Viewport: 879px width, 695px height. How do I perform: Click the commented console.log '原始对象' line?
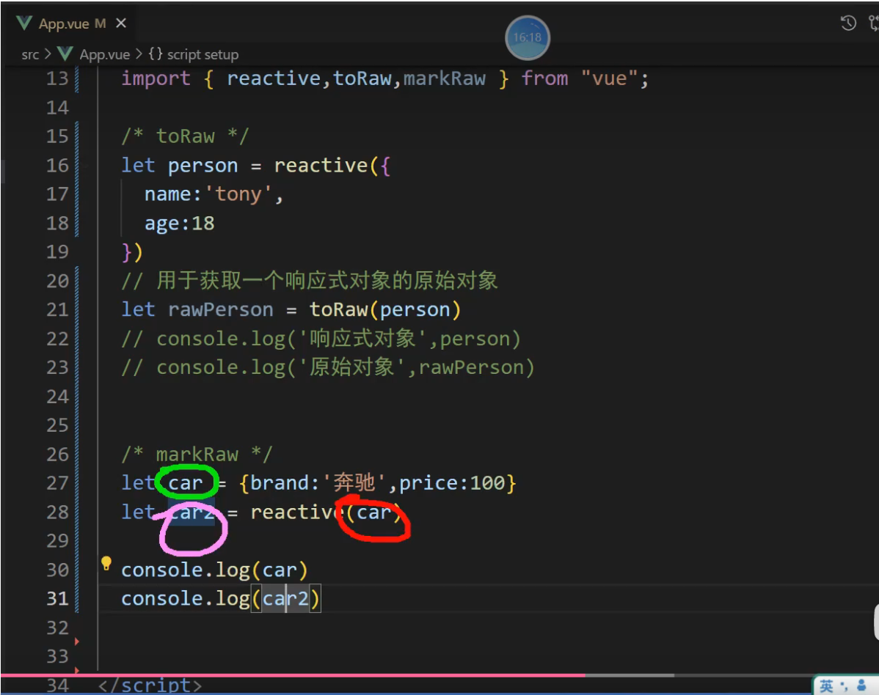point(328,367)
